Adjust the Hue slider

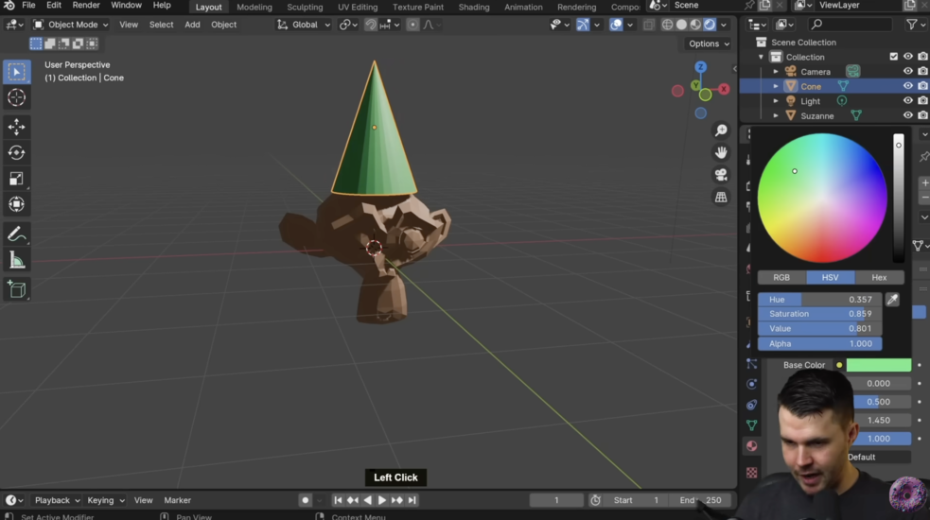819,300
